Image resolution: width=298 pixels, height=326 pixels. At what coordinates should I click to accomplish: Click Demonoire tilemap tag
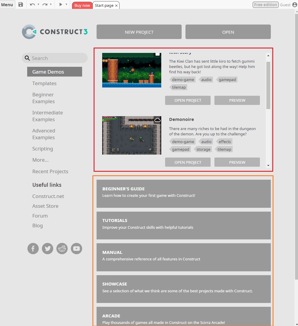(224, 149)
